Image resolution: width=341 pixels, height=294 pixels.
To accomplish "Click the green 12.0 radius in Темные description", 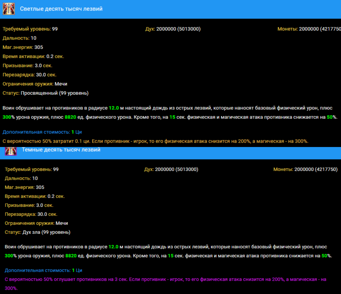I will (113, 247).
